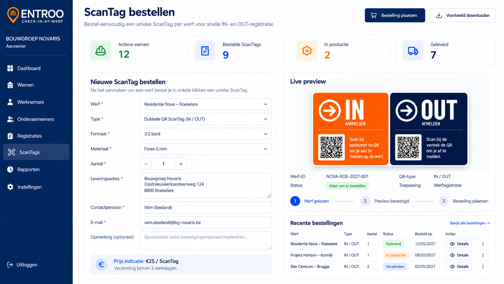504x284 pixels.
Task: Open Instellingen in the sidebar
Action: [x=36, y=187]
